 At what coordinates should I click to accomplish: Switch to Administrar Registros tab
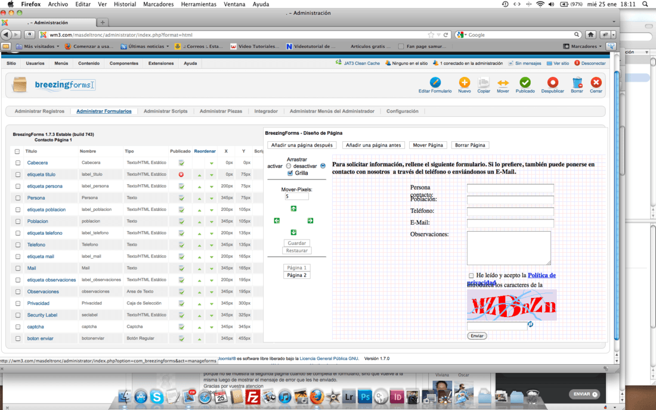(x=39, y=111)
